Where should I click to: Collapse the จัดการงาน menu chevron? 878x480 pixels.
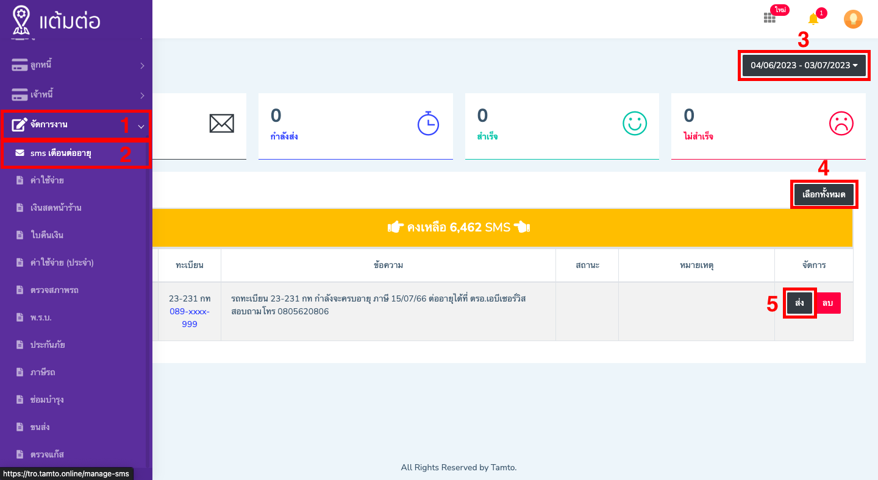pyautogui.click(x=141, y=127)
